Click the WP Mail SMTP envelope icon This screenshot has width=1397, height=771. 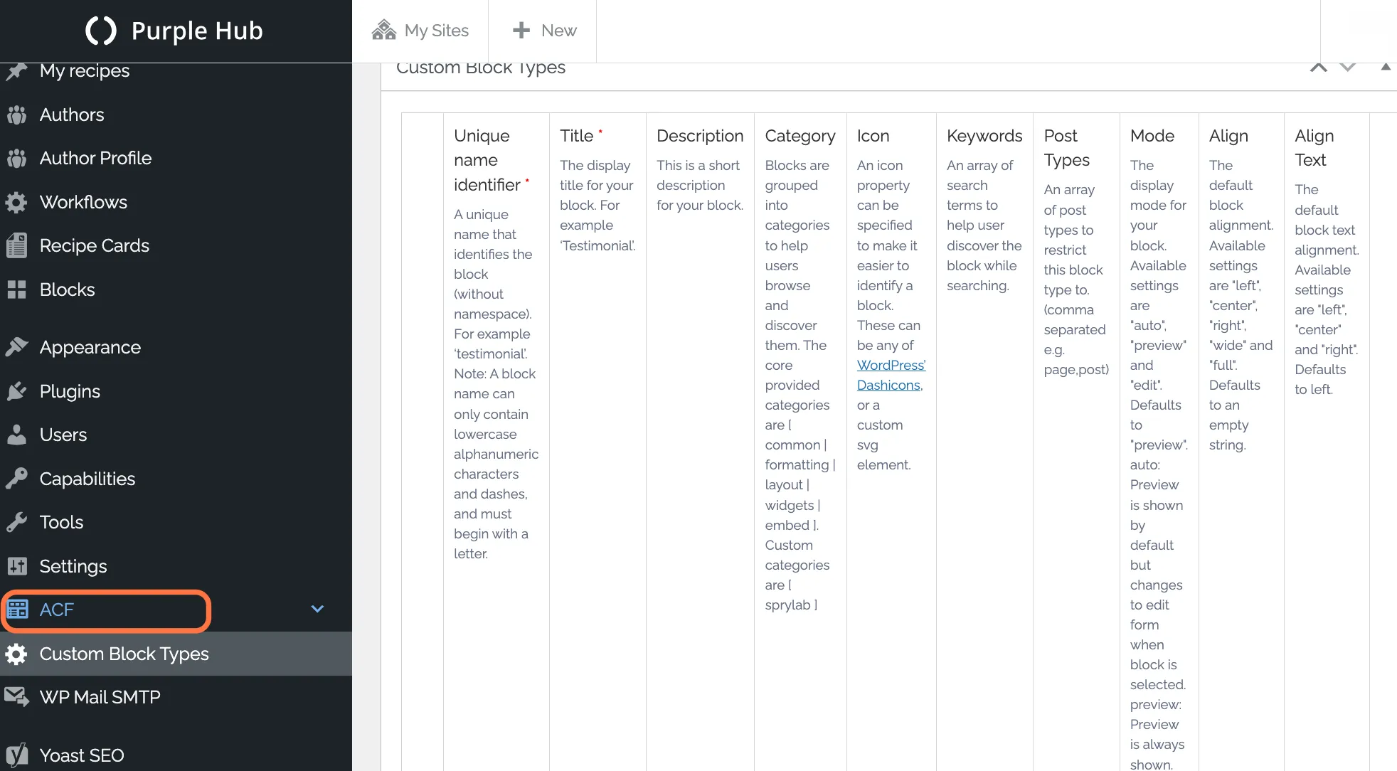(x=16, y=696)
